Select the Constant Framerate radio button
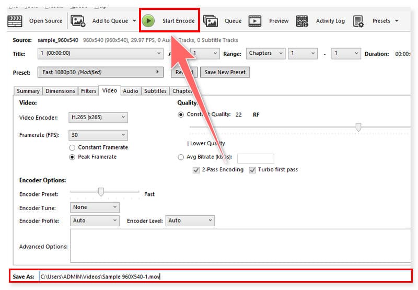Viewport: 418px width, 290px height. coord(73,147)
